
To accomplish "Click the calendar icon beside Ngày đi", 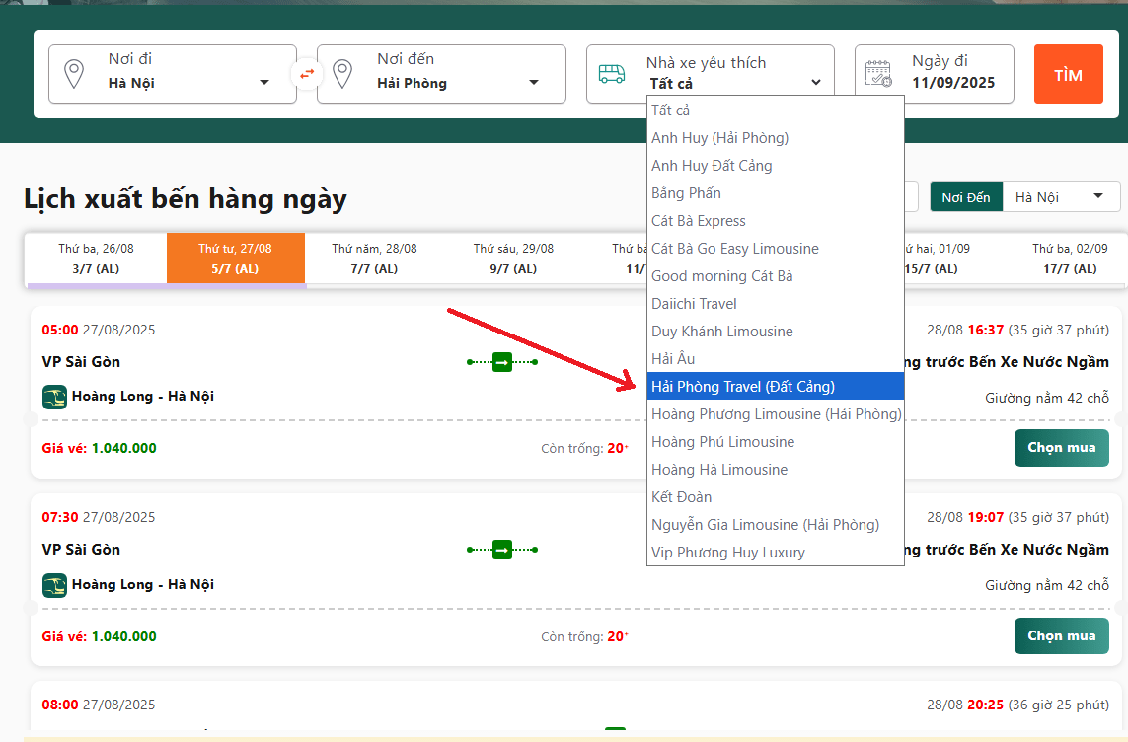I will coord(878,74).
